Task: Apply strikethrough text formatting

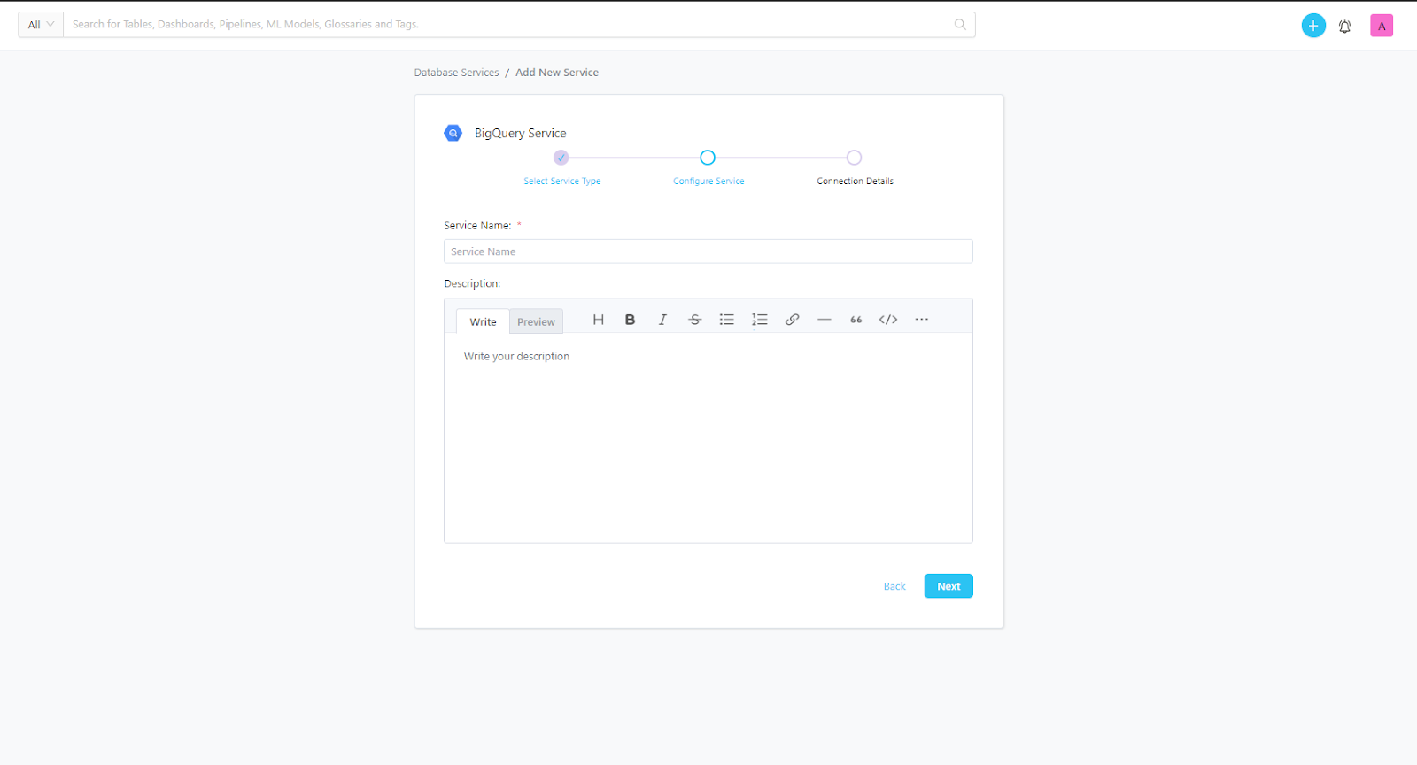Action: pos(694,320)
